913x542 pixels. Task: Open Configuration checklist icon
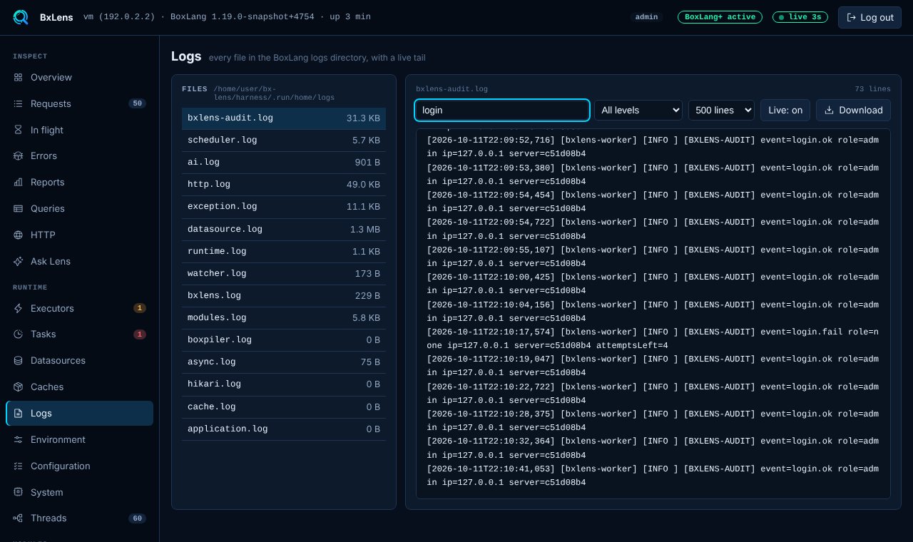tap(18, 466)
